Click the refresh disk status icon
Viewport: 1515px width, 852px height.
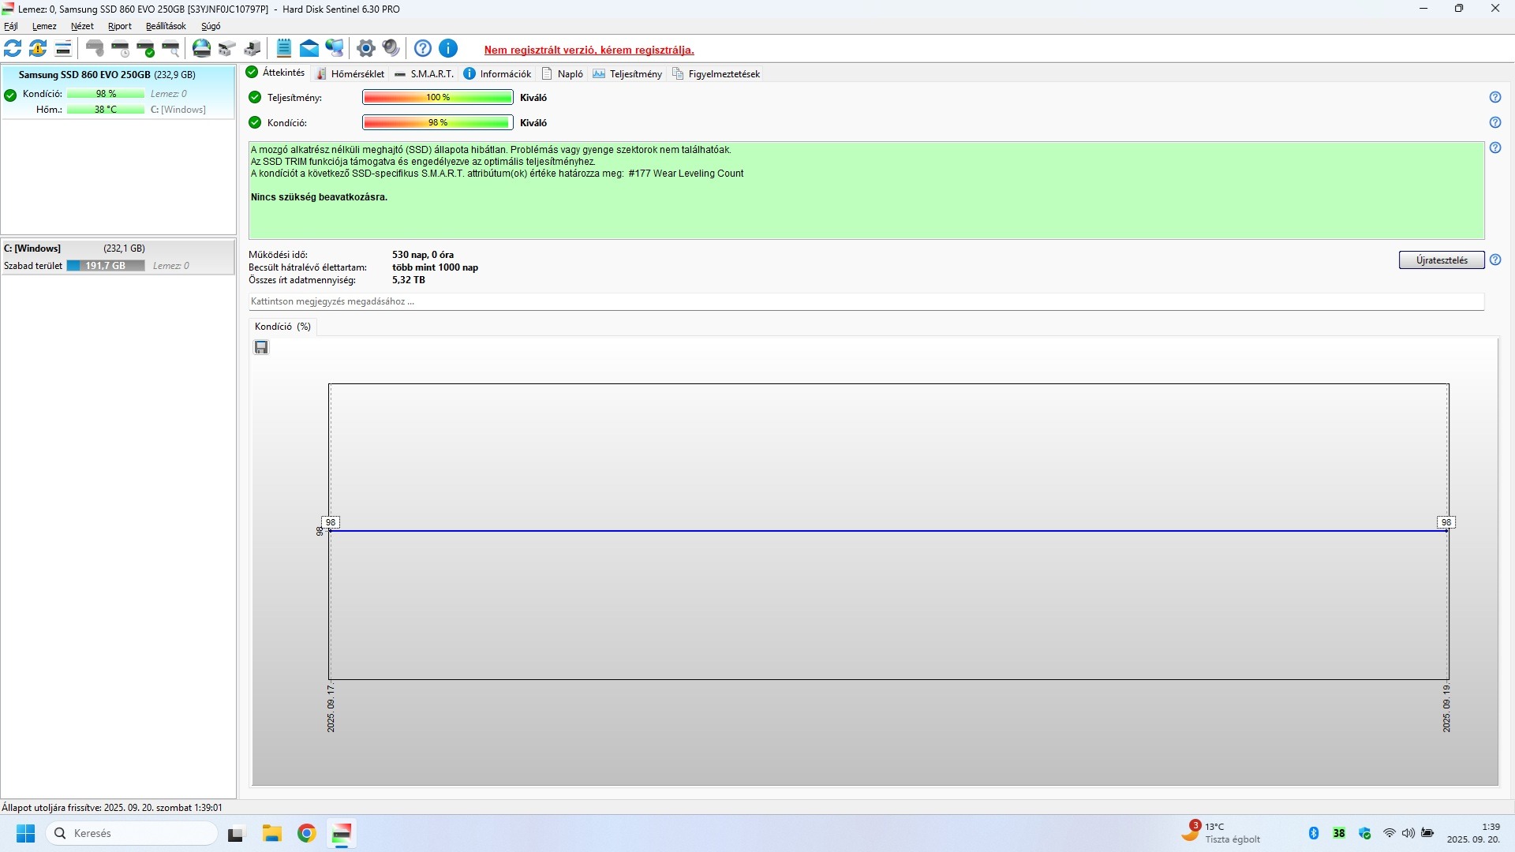pyautogui.click(x=13, y=49)
